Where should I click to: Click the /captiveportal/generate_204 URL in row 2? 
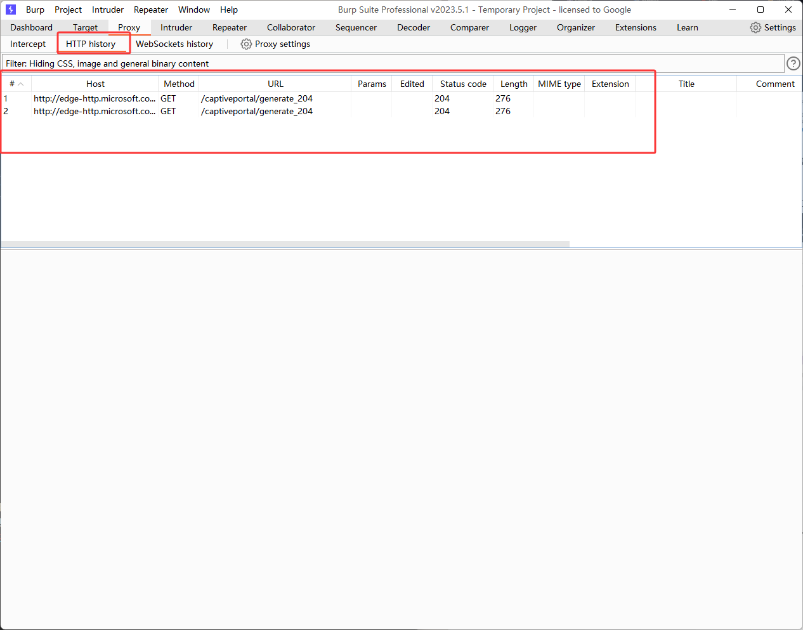257,111
